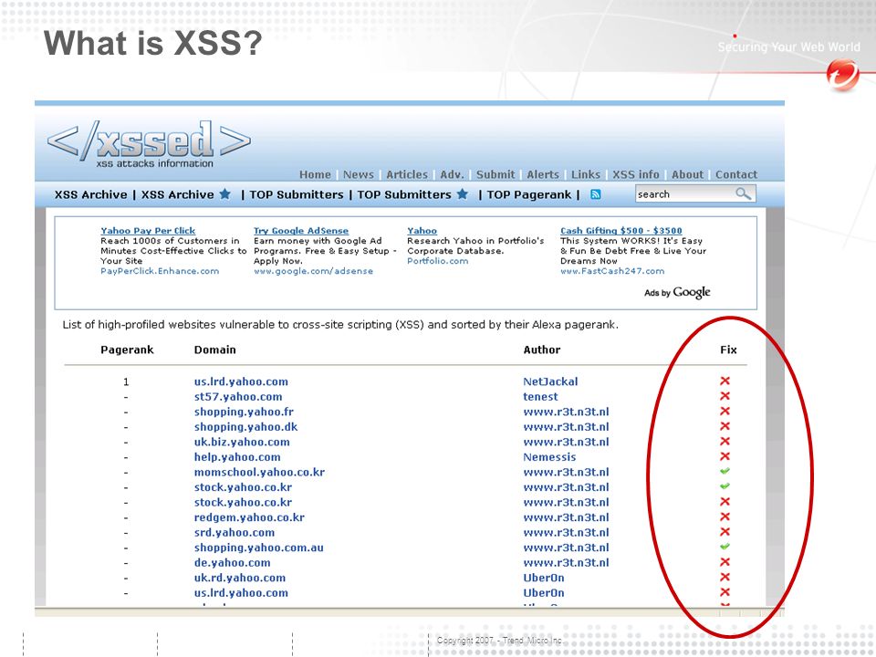
Task: Open the Nemessis author link
Action: click(549, 457)
